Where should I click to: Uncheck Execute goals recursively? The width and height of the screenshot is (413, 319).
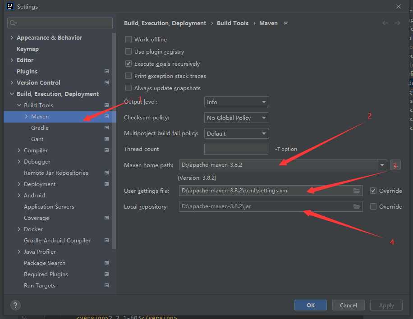point(128,64)
